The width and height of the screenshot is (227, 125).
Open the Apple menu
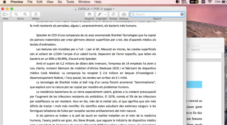pos(5,2)
